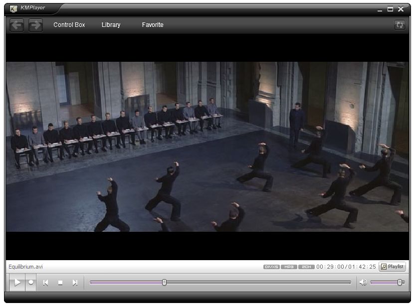The image size is (414, 307).
Task: Open the Library menu
Action: click(111, 25)
